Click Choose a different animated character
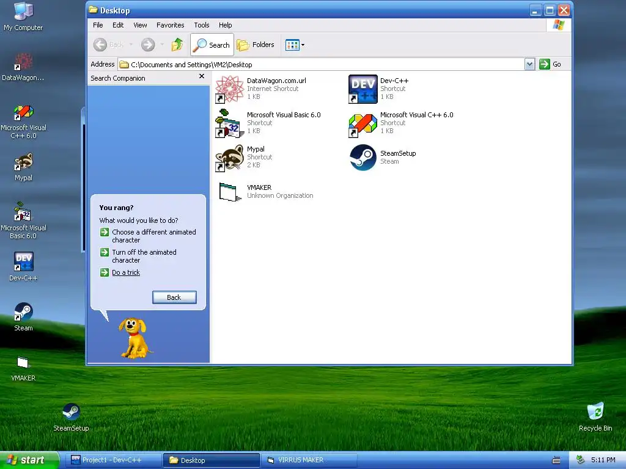The width and height of the screenshot is (626, 469). pos(153,236)
